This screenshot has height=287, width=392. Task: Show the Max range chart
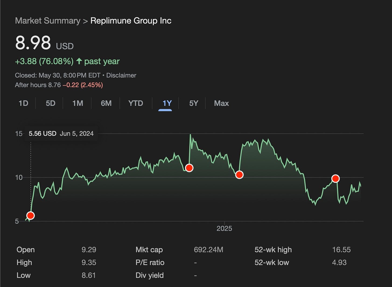221,103
